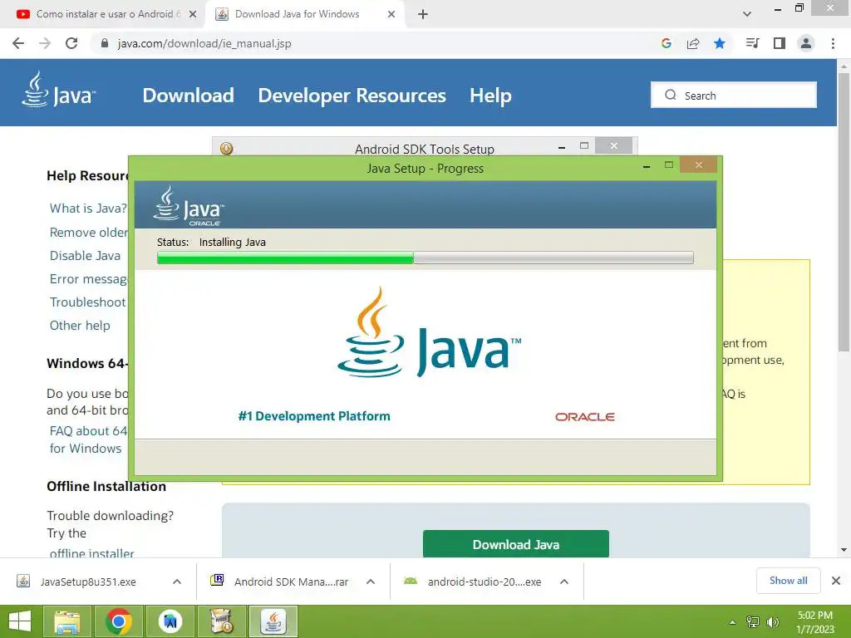Click the What is Java? link

coord(88,209)
